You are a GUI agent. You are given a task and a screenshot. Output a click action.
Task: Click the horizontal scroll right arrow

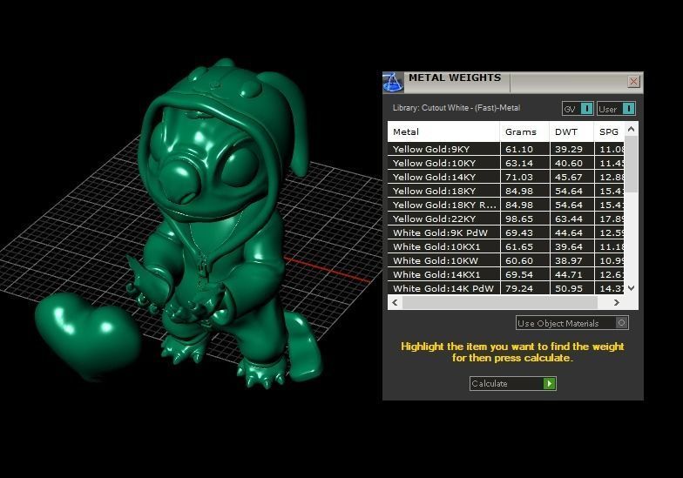point(617,303)
